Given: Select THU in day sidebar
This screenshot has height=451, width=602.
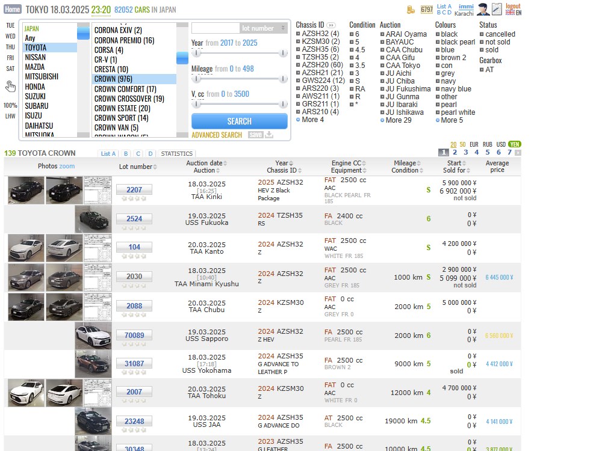Looking at the screenshot, I should [10, 47].
